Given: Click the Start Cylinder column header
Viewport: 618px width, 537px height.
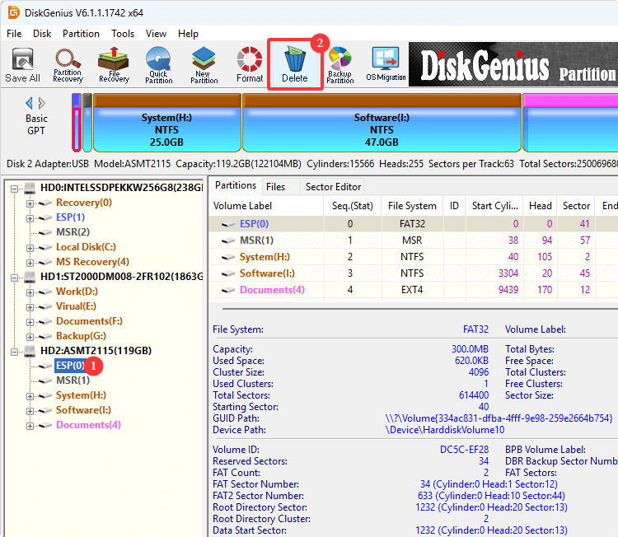Looking at the screenshot, I should 494,206.
